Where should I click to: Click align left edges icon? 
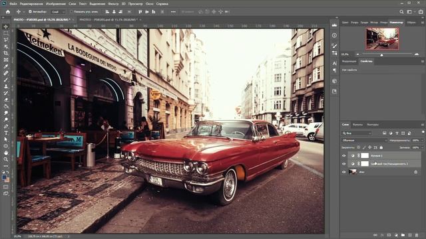(x=107, y=12)
